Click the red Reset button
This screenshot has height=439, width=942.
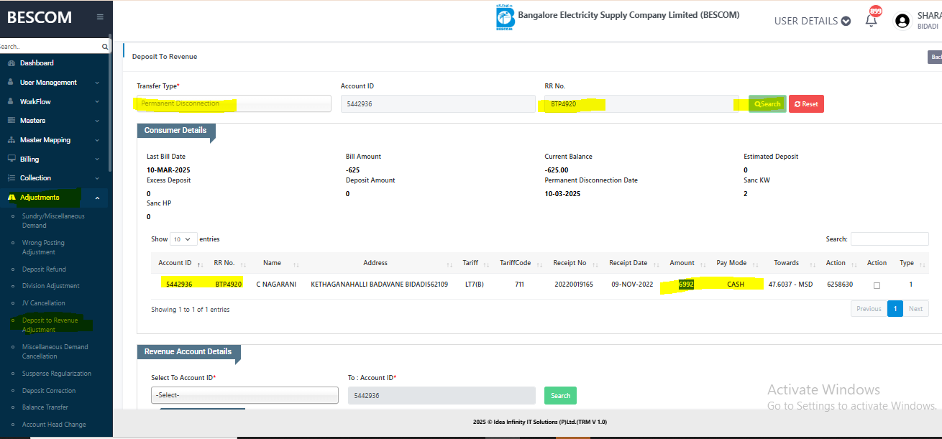[806, 104]
